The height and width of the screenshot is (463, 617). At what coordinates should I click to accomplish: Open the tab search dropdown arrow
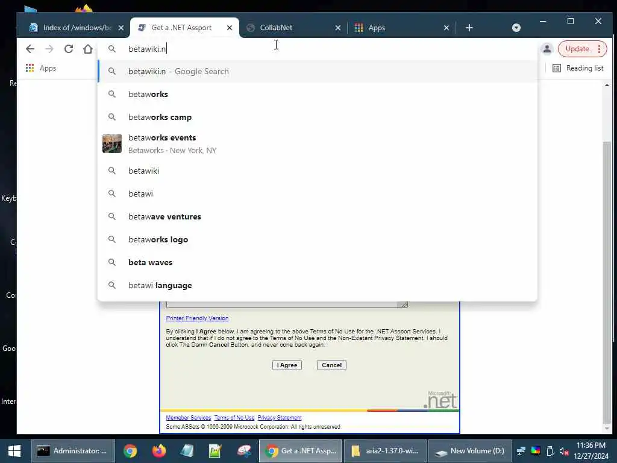pyautogui.click(x=516, y=28)
